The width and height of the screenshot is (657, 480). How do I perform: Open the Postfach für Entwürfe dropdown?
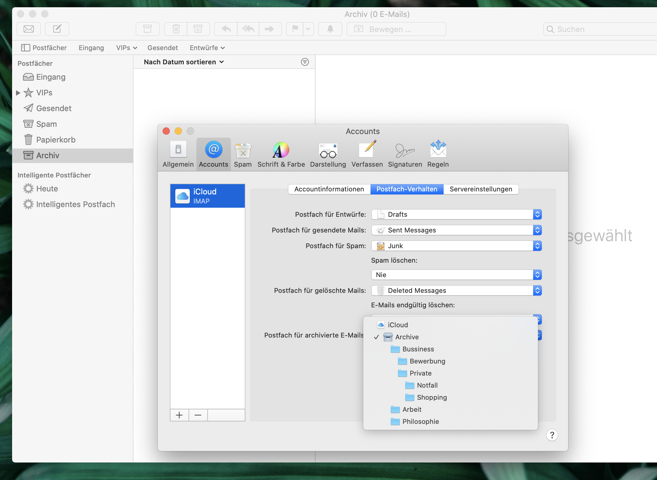[456, 214]
